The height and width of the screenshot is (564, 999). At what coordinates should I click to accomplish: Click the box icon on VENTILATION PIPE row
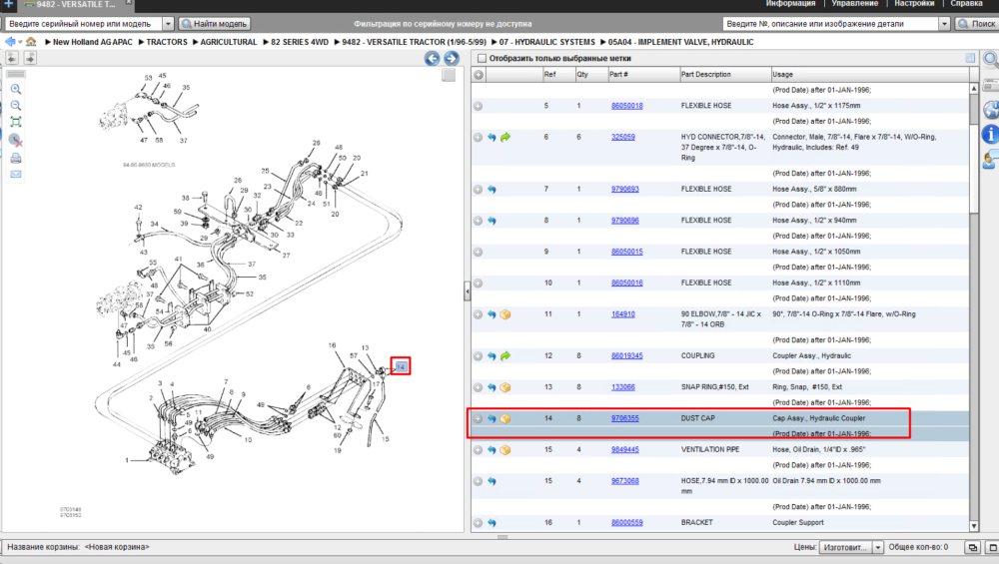[x=505, y=450]
